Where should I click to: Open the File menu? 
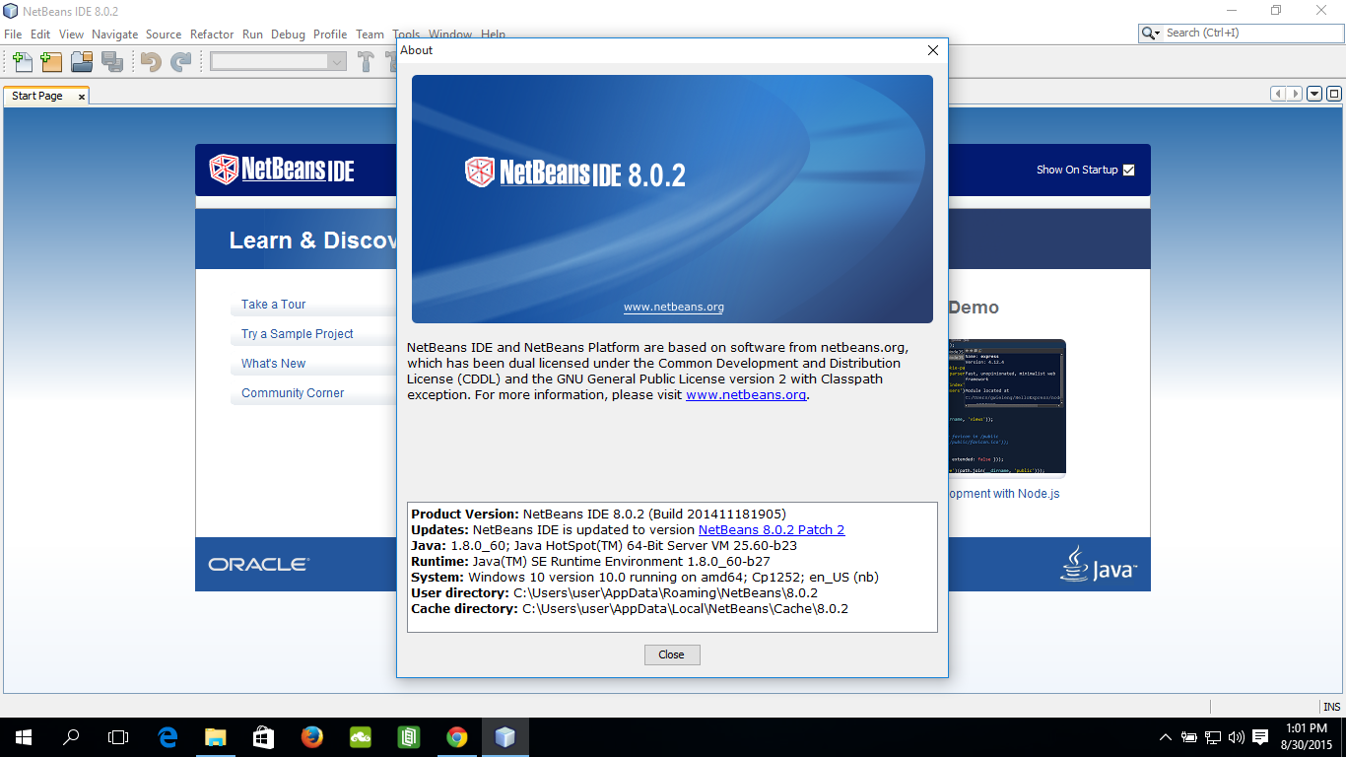(13, 34)
